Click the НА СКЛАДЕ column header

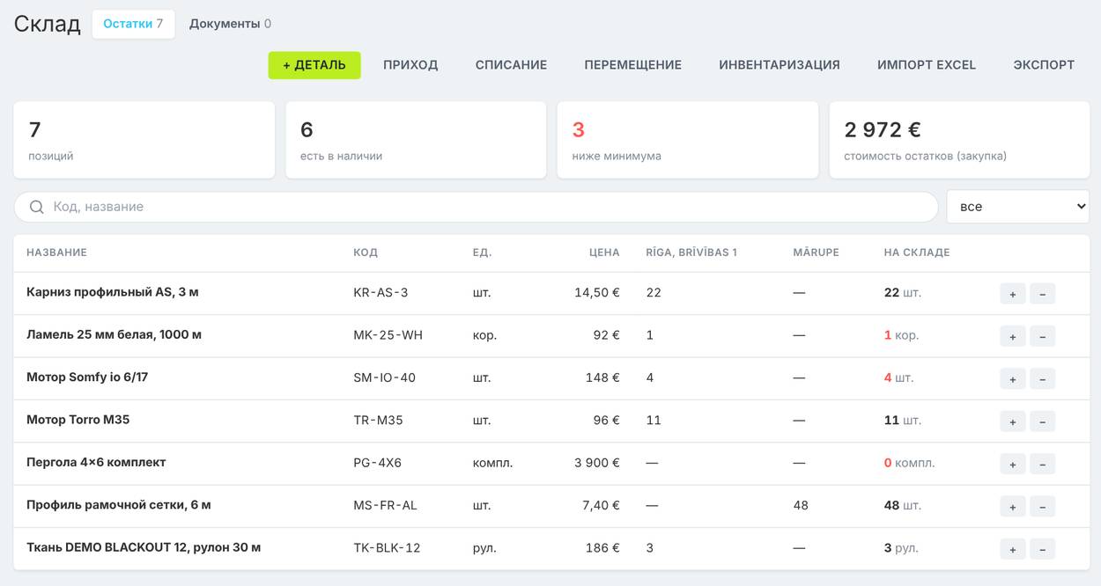pos(917,253)
